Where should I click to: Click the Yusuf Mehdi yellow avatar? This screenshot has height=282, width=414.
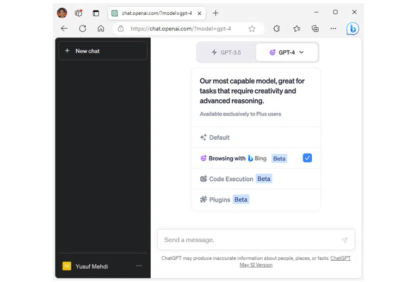[x=67, y=266]
